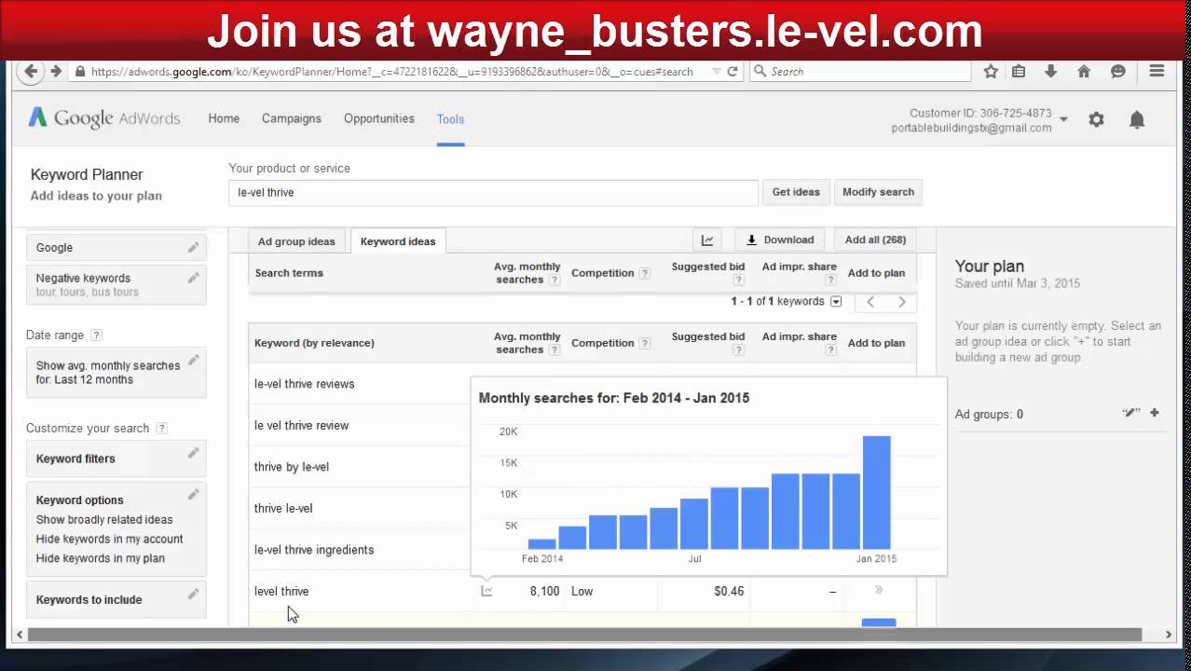The height and width of the screenshot is (671, 1191).
Task: Open the browser hamburger menu
Action: coord(1157,72)
